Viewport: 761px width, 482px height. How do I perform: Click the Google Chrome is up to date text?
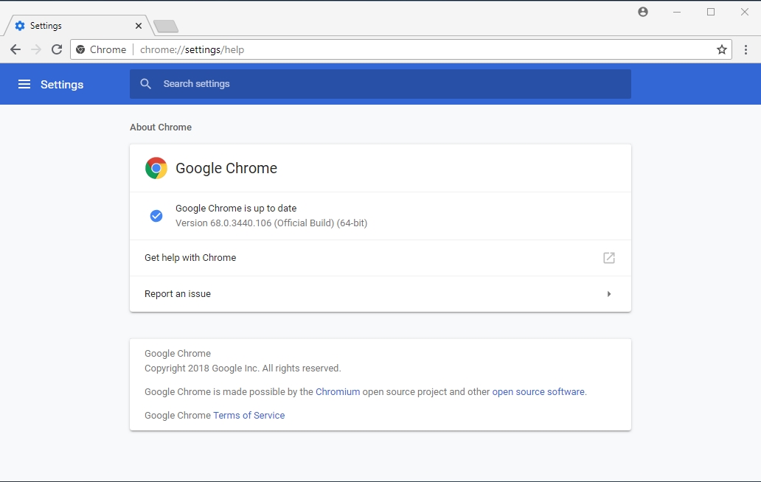click(x=236, y=208)
